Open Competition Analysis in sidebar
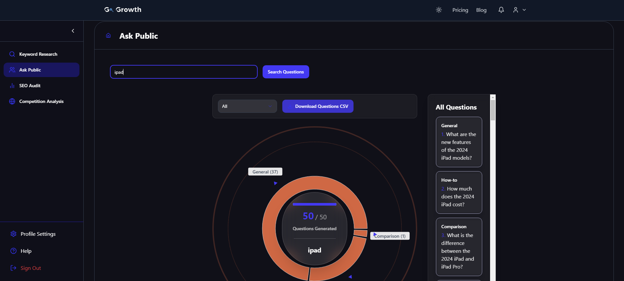 click(x=41, y=101)
